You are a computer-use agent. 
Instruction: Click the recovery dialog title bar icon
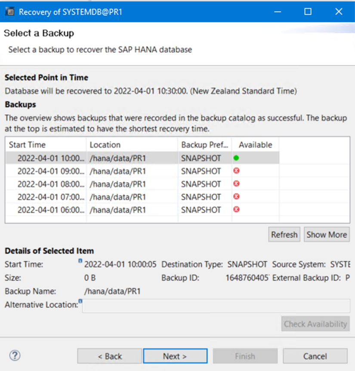(x=10, y=12)
